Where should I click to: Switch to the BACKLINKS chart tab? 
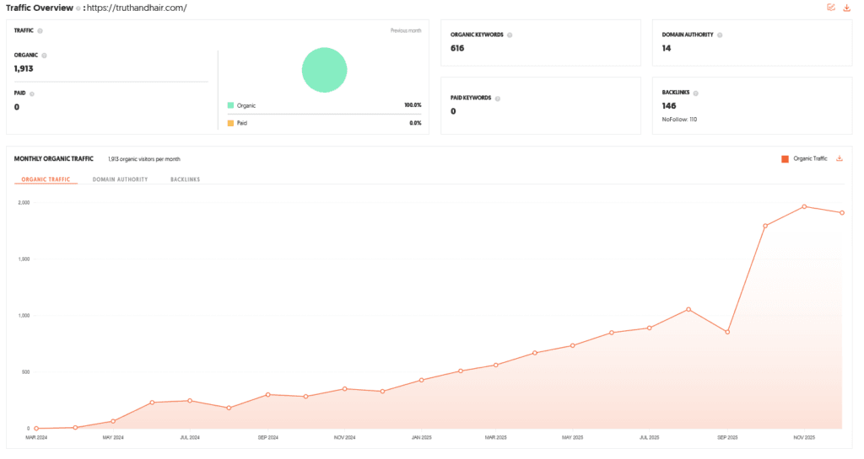185,179
